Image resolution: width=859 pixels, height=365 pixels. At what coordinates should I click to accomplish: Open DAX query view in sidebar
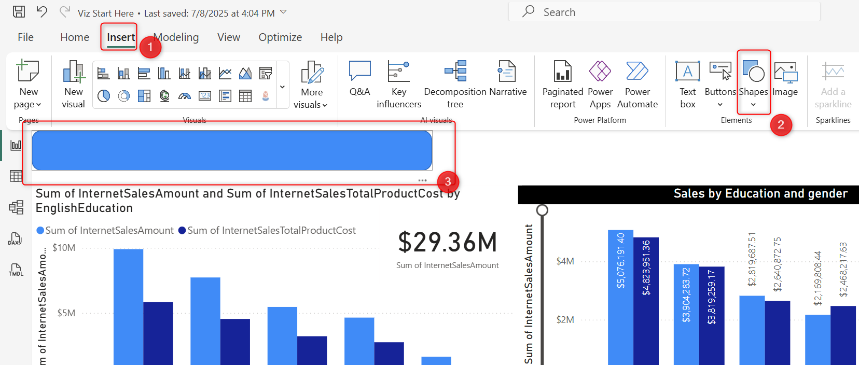click(x=16, y=238)
